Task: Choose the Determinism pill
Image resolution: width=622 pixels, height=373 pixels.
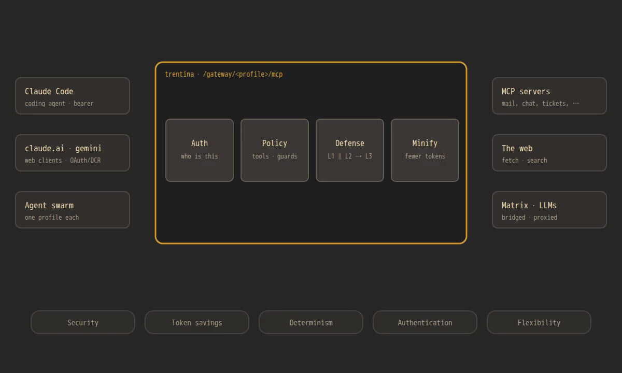Action: pyautogui.click(x=311, y=322)
